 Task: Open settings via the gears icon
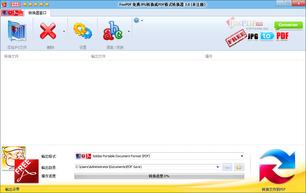point(83,31)
